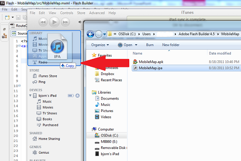Open iTunes Store in sidebar

[47, 76]
